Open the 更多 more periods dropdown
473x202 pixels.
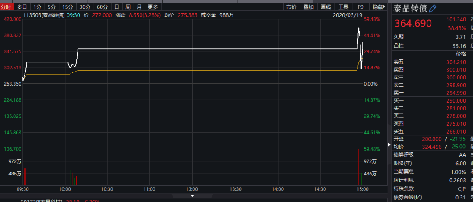[x=153, y=7]
